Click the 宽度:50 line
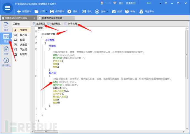This screenshot has height=134, width=190. pyautogui.click(x=56, y=103)
